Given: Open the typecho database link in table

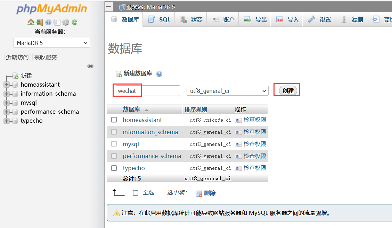Looking at the screenshot, I should tap(134, 168).
